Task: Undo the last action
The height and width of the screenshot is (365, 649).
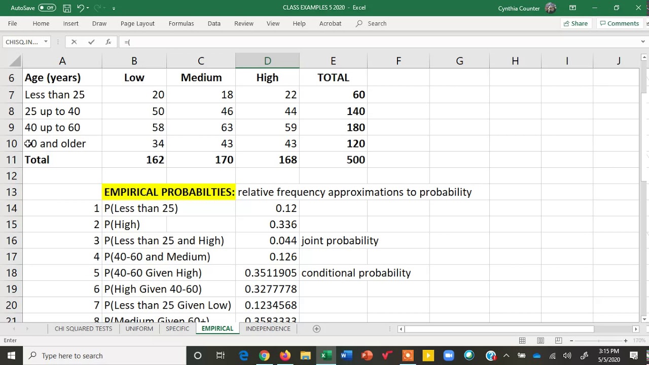Action: pos(81,8)
